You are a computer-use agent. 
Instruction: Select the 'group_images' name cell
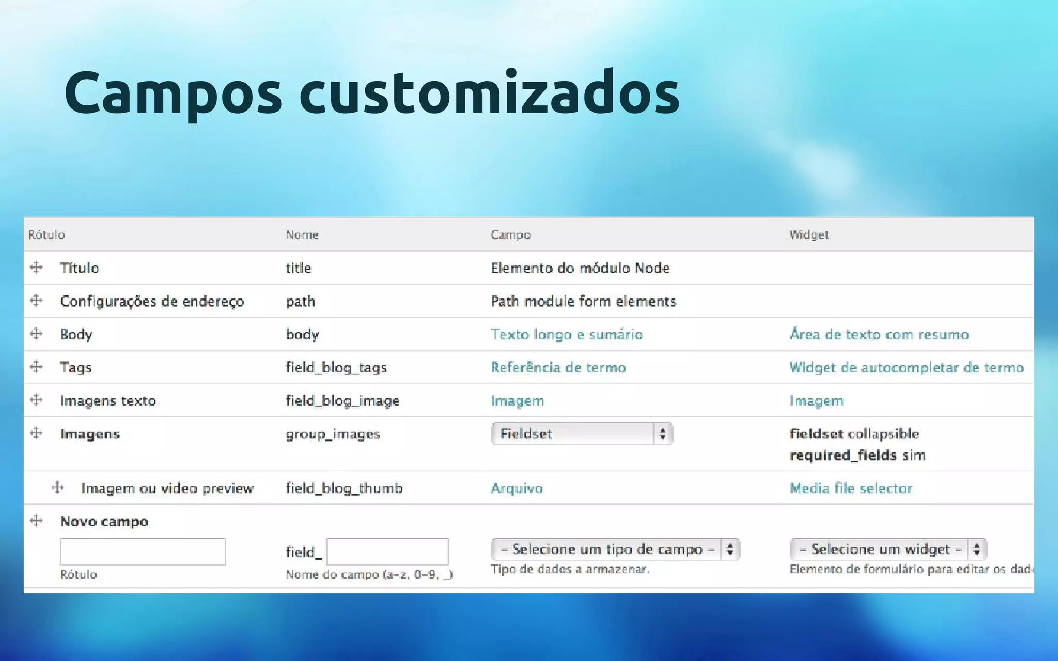[x=333, y=434]
